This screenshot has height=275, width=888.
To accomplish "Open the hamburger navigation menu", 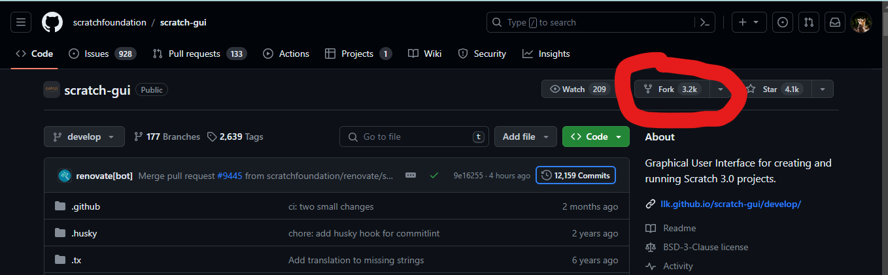I will [x=22, y=22].
